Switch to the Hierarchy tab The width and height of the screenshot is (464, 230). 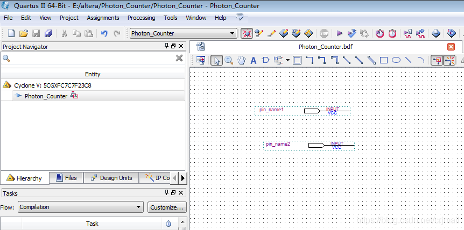click(25, 178)
